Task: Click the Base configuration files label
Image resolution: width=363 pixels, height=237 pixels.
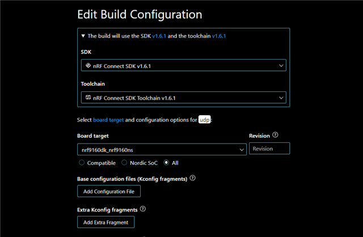Action: [132, 179]
